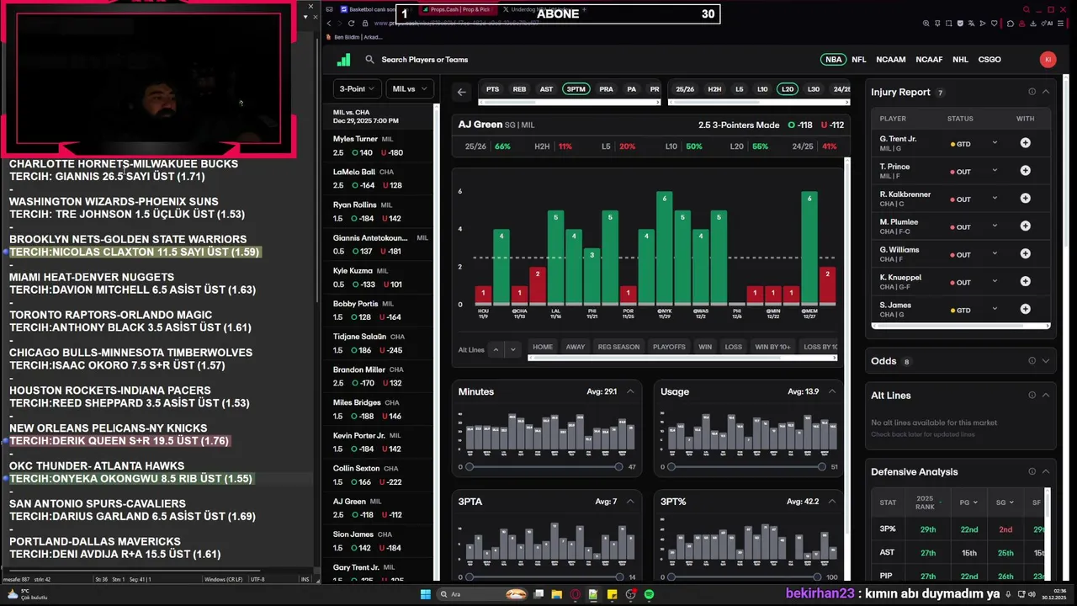Add K. Knueppel with plus icon
Image resolution: width=1077 pixels, height=606 pixels.
click(1025, 282)
